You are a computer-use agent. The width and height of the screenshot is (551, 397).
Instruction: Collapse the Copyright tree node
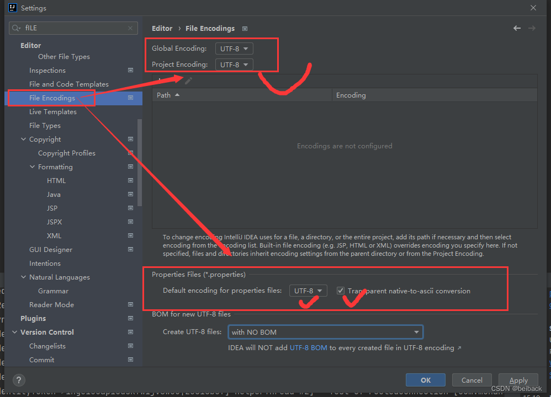24,140
